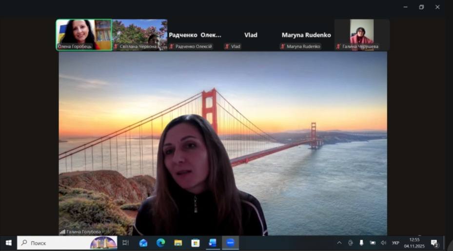The image size is (453, 251).
Task: Click Радченко Олексій participant tile
Action: (x=195, y=35)
